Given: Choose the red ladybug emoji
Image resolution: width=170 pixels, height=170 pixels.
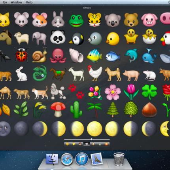Looking at the screenshot, I should tap(21, 55).
